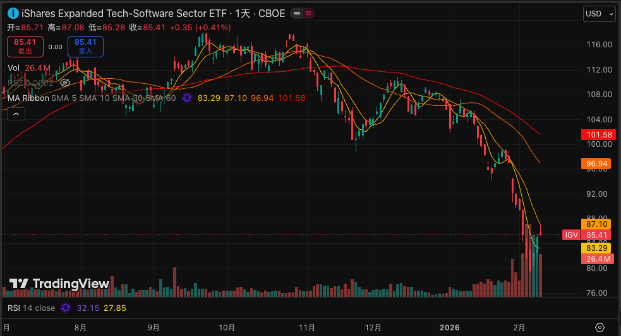Click the blue info icon beside the ETF name
621x336 pixels.
coord(13,13)
